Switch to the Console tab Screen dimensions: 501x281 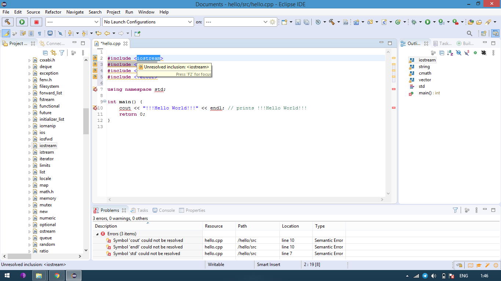tap(164, 210)
